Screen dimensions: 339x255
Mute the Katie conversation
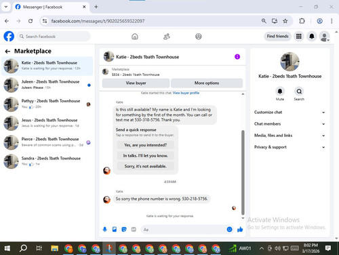[280, 91]
